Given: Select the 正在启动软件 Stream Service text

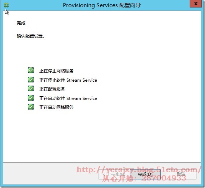Looking at the screenshot, I should 68,98.
